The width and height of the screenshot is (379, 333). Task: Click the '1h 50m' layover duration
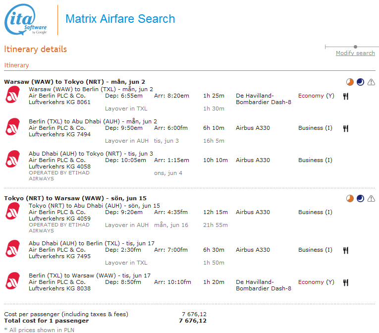point(214,263)
